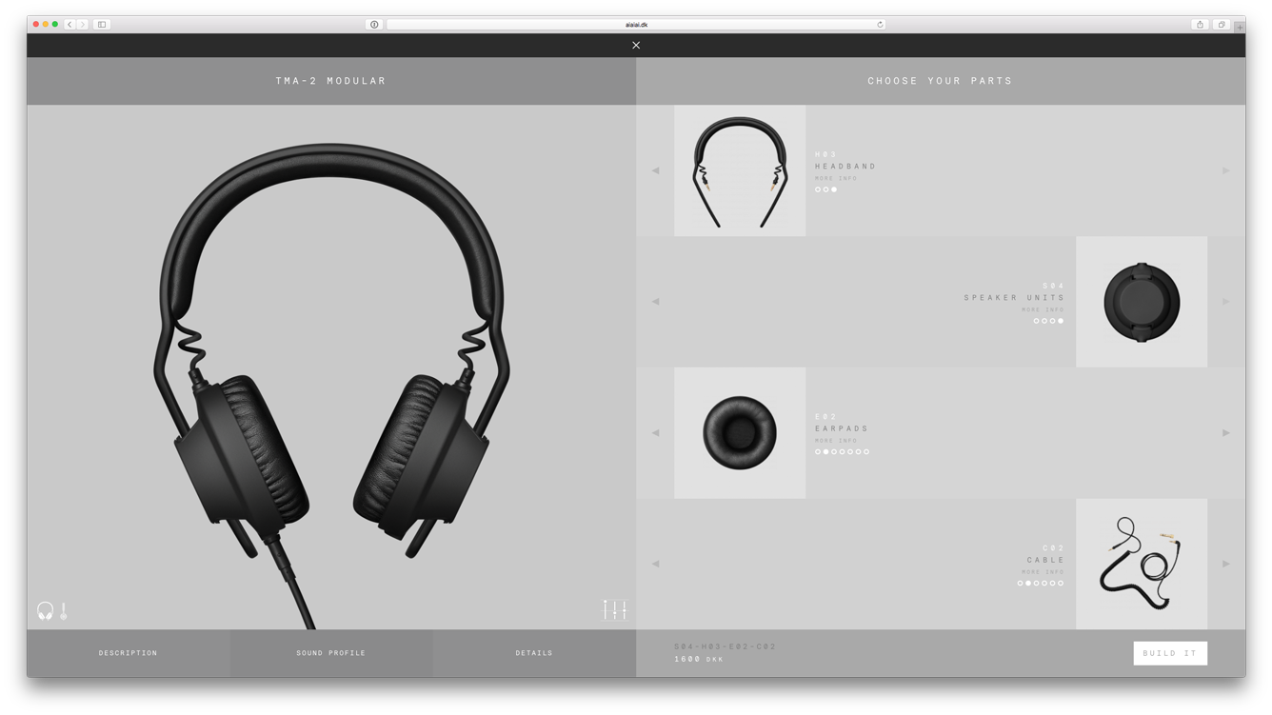Click the cable jack icon
Screen dimensions: 1272x715
[64, 611]
